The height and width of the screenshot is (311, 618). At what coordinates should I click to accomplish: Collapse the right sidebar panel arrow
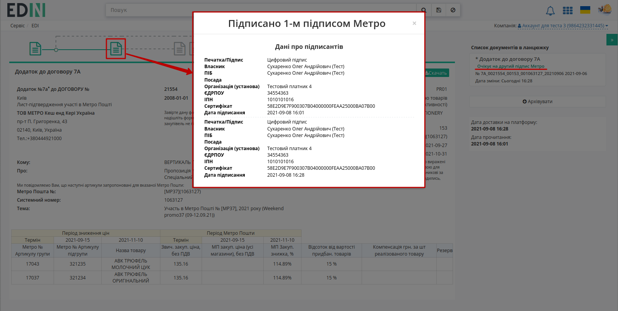(x=612, y=40)
